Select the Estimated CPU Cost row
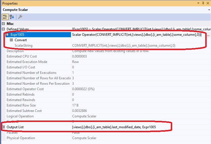211x144 pixels. (22, 56)
